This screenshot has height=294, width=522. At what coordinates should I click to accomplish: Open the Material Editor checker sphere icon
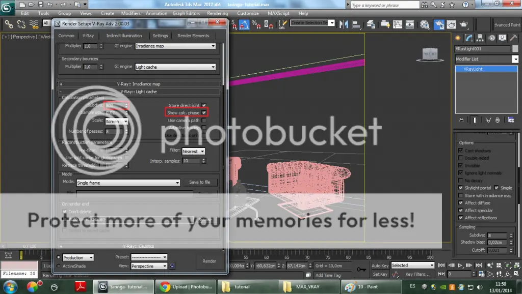[x=425, y=24]
